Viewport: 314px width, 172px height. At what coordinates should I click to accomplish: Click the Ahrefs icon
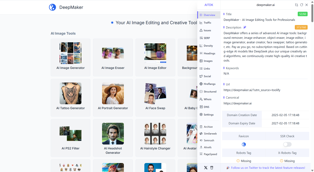coord(201,147)
